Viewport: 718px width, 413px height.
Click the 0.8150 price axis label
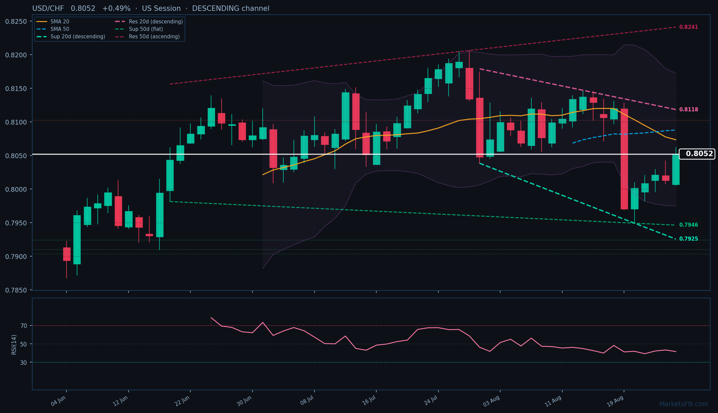click(16, 89)
